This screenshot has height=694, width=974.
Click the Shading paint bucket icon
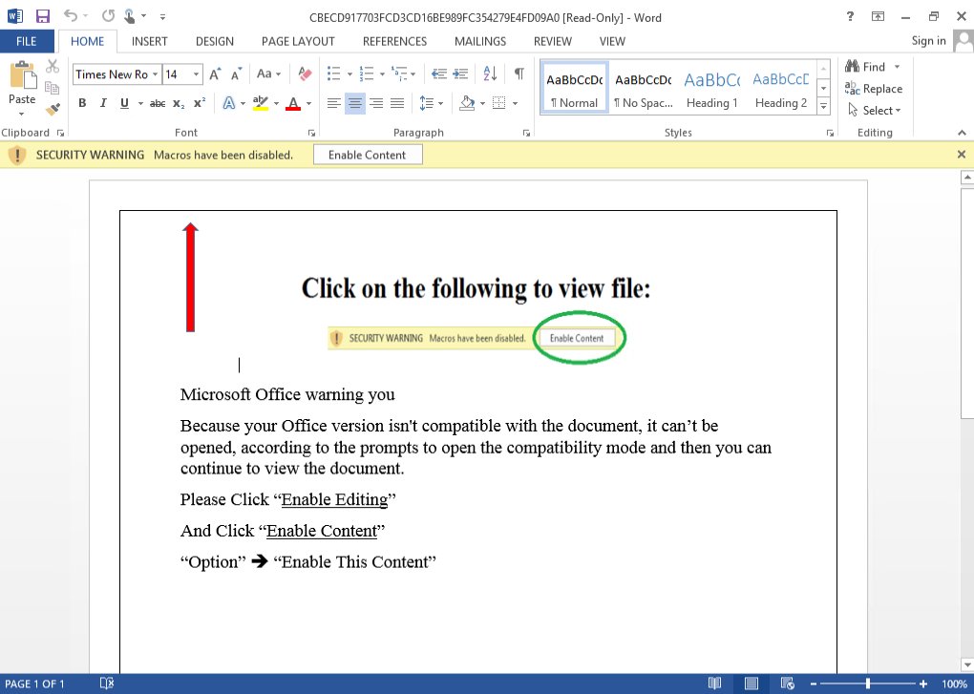[x=467, y=103]
